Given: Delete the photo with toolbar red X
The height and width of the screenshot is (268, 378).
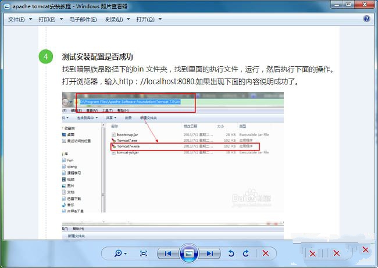Looking at the screenshot, I should click(265, 253).
